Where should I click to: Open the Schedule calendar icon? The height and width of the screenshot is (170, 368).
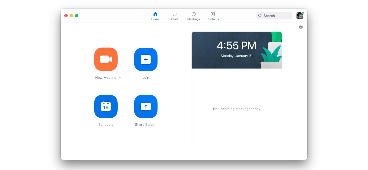pyautogui.click(x=106, y=107)
